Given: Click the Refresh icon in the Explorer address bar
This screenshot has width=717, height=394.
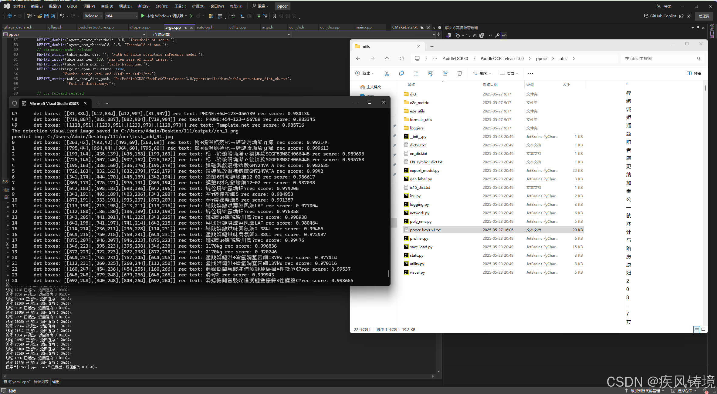Looking at the screenshot, I should tap(402, 58).
